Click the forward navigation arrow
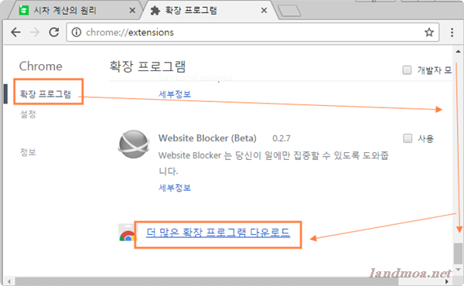 tap(35, 32)
